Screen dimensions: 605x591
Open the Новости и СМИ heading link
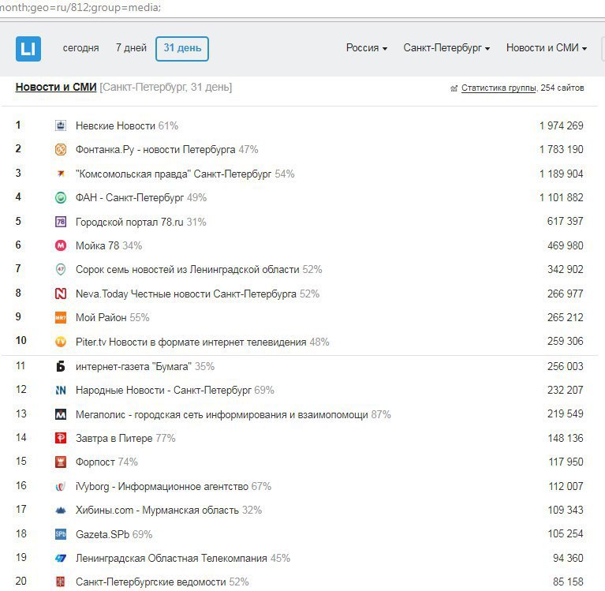(56, 88)
